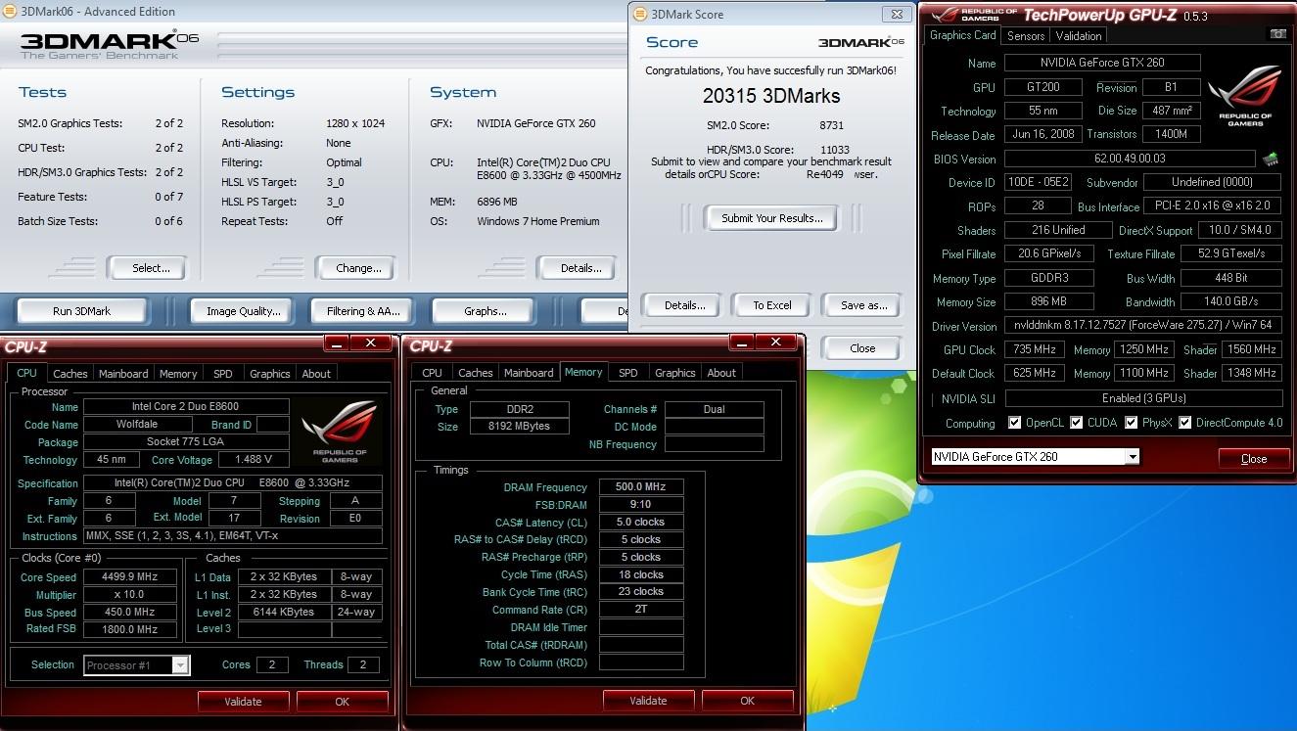This screenshot has height=731, width=1297.
Task: Click memory Size value 8192 MBytes
Action: click(x=520, y=427)
